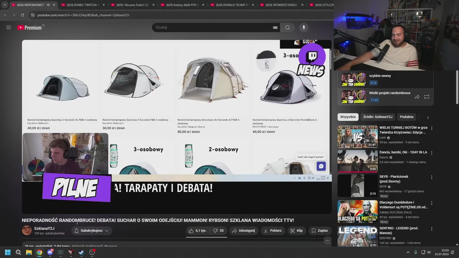The height and width of the screenshot is (258, 459).
Task: Click #dzinold hashtag in description
Action: tap(78, 246)
